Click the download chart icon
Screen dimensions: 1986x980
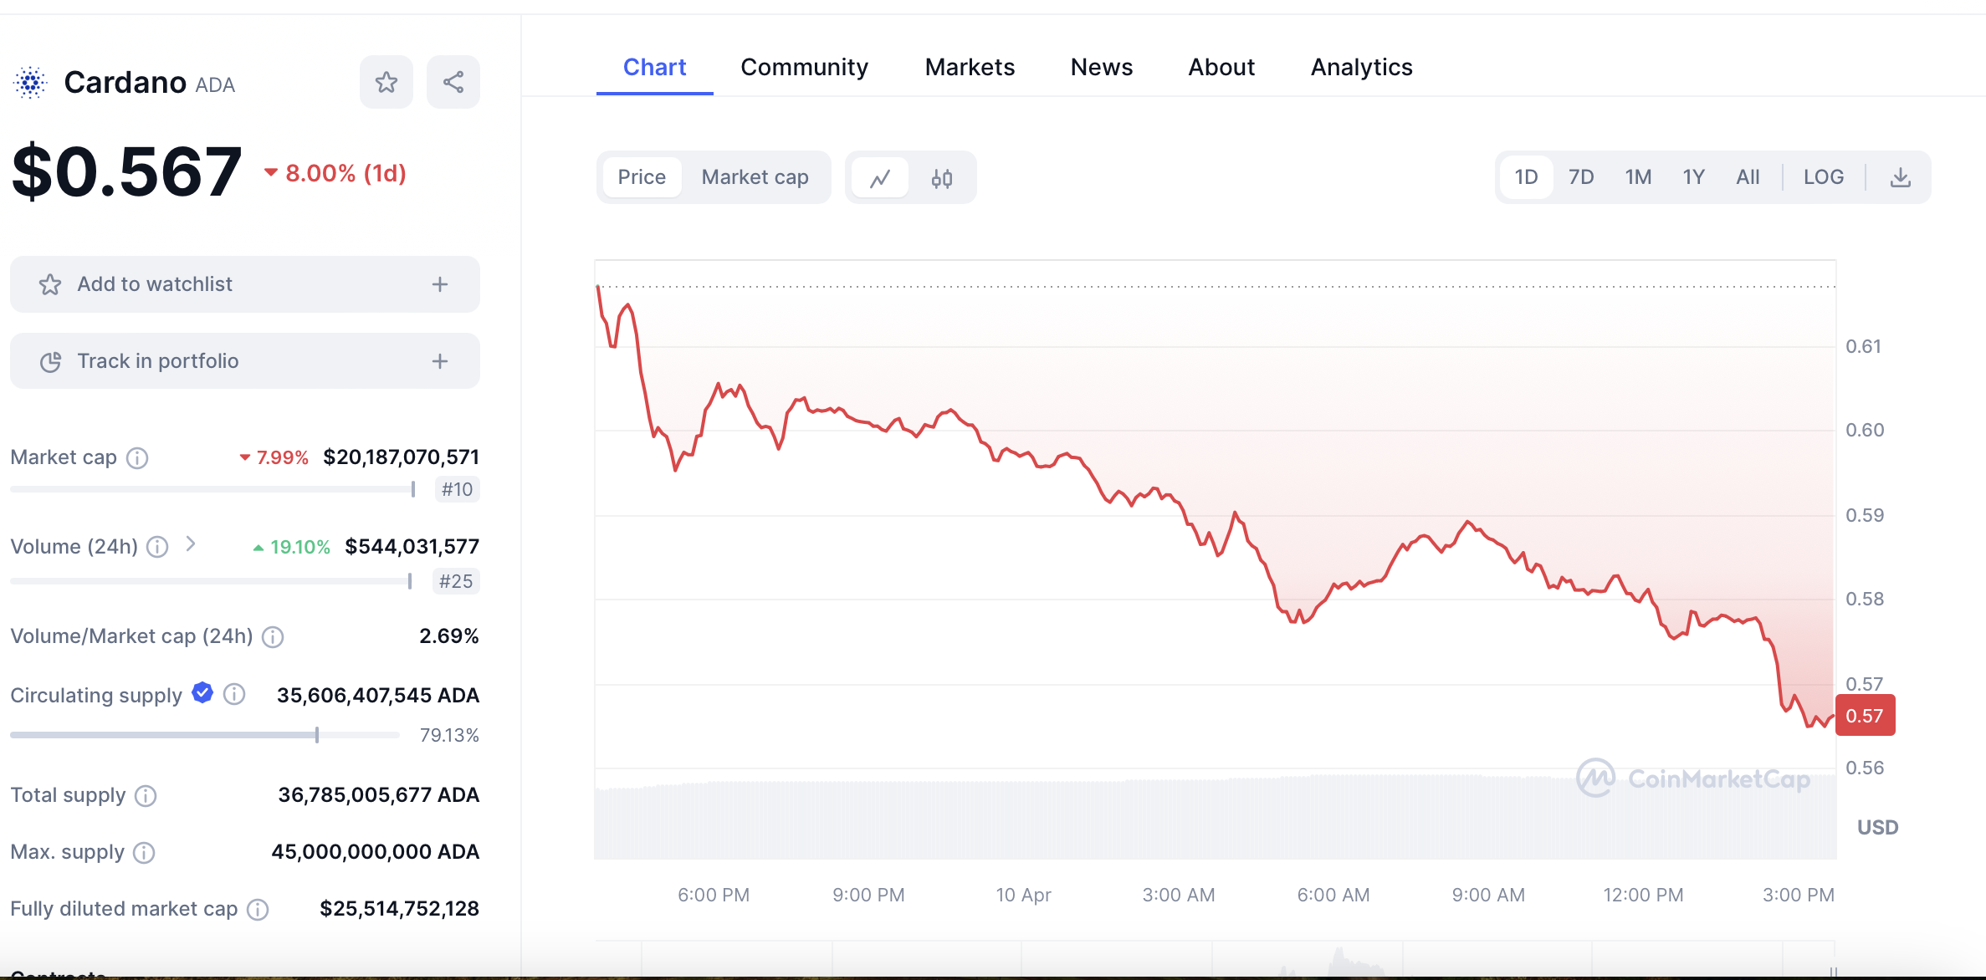point(1900,177)
